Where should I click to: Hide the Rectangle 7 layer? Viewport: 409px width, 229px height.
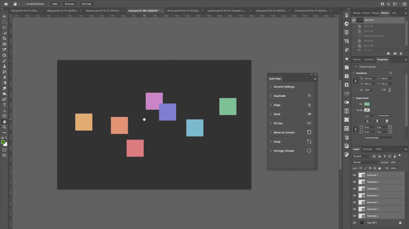[x=354, y=175]
